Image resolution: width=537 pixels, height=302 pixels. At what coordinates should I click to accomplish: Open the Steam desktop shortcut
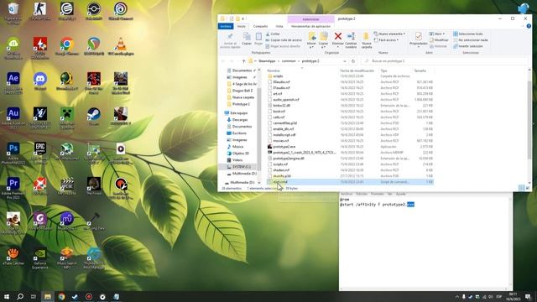pos(93,117)
